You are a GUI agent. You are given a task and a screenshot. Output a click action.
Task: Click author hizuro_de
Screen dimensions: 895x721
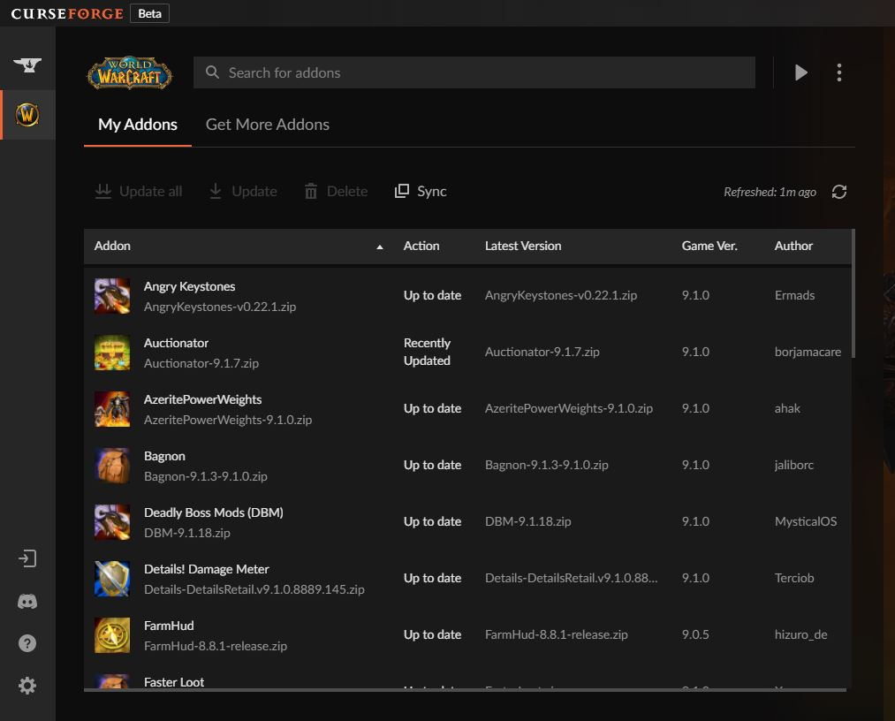tap(800, 634)
